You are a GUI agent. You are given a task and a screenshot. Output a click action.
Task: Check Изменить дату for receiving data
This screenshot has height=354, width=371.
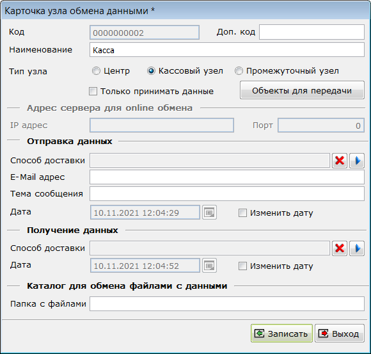click(243, 266)
